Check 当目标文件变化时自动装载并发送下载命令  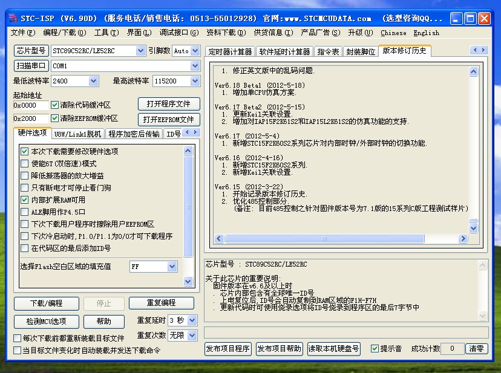18,350
